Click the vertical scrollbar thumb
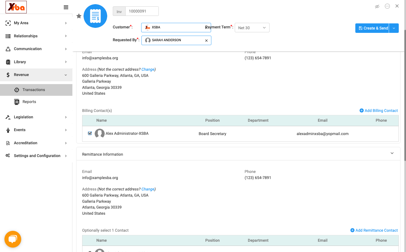This screenshot has height=252, width=406. click(x=405, y=95)
